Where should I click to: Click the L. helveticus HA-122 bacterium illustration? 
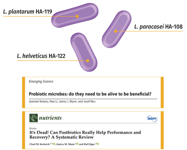84,52
